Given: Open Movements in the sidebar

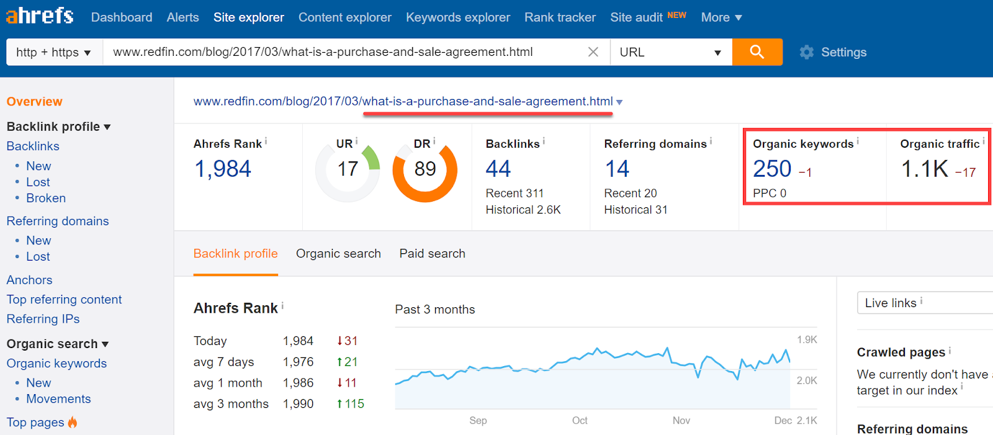Looking at the screenshot, I should (58, 400).
